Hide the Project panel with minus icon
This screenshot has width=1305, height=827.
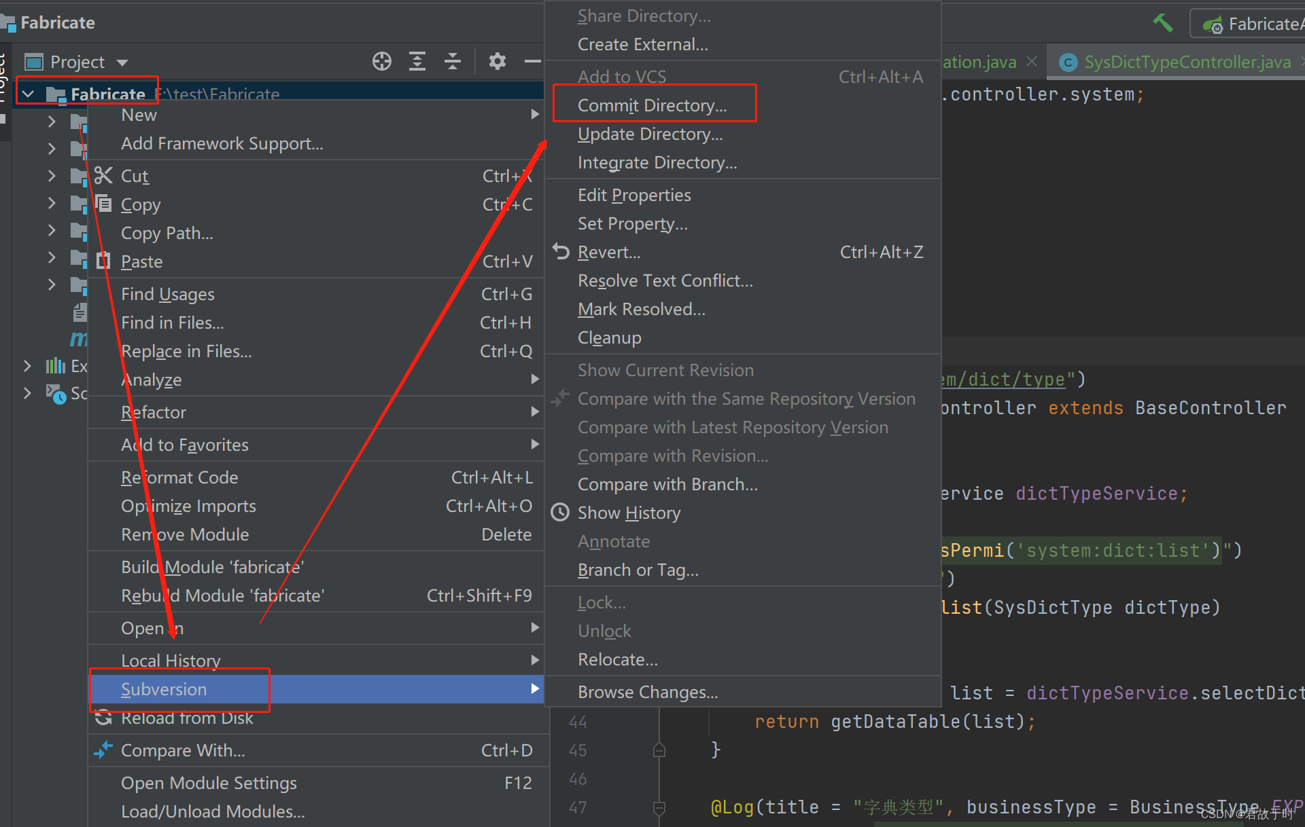tap(533, 62)
